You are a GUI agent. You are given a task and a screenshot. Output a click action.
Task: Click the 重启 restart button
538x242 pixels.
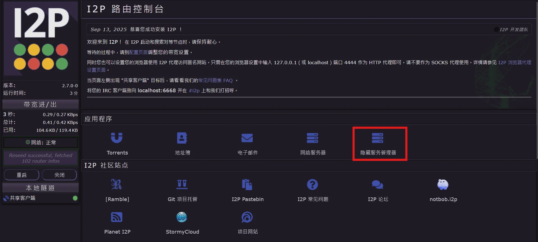pos(22,175)
